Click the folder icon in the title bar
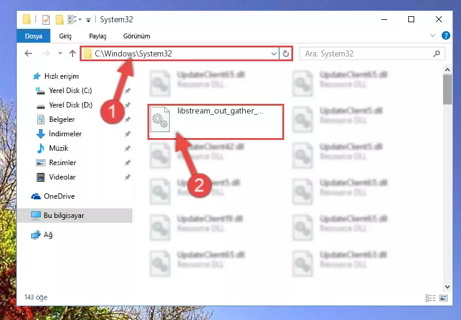 pyautogui.click(x=26, y=19)
